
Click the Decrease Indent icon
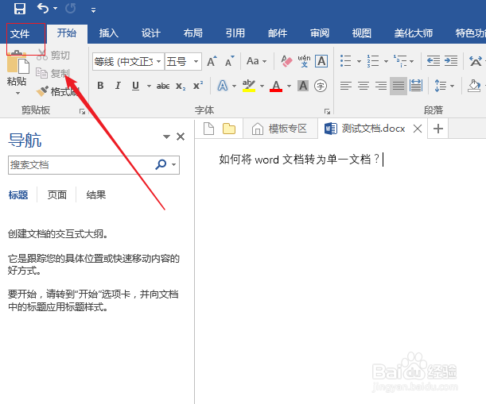tap(433, 61)
